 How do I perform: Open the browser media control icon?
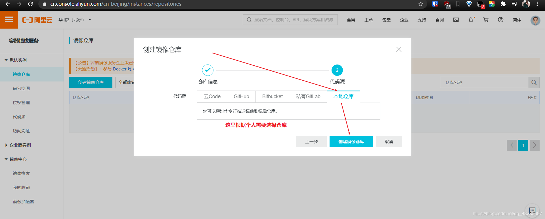[514, 4]
